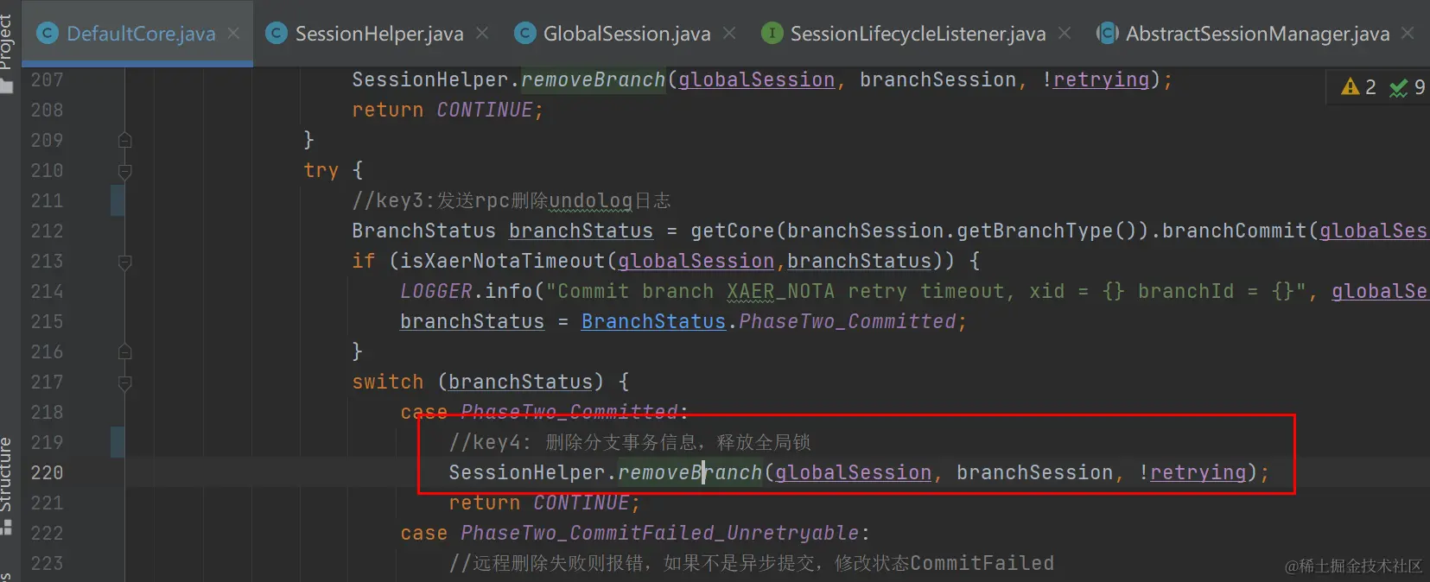Click the green typo check indicator showing 9
The image size is (1430, 582).
click(x=1407, y=87)
